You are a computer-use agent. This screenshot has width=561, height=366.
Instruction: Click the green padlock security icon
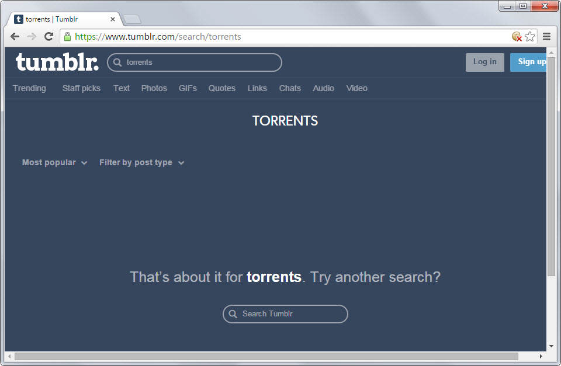pos(67,36)
